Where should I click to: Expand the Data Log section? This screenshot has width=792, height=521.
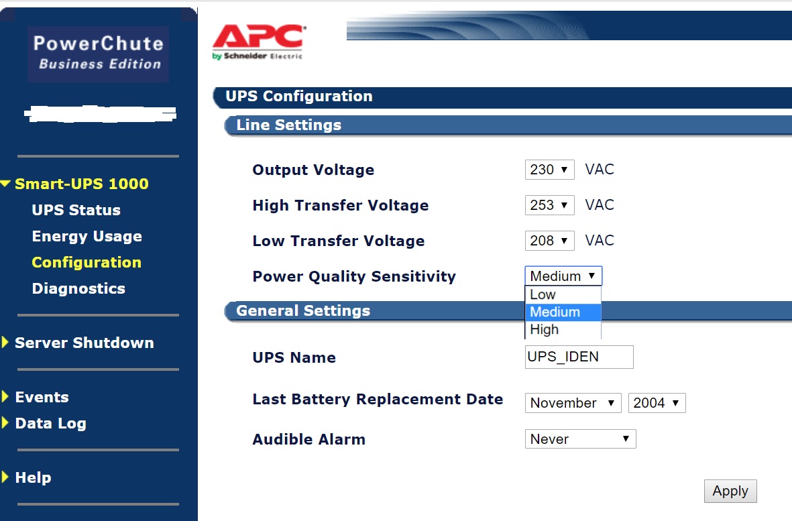coord(5,423)
